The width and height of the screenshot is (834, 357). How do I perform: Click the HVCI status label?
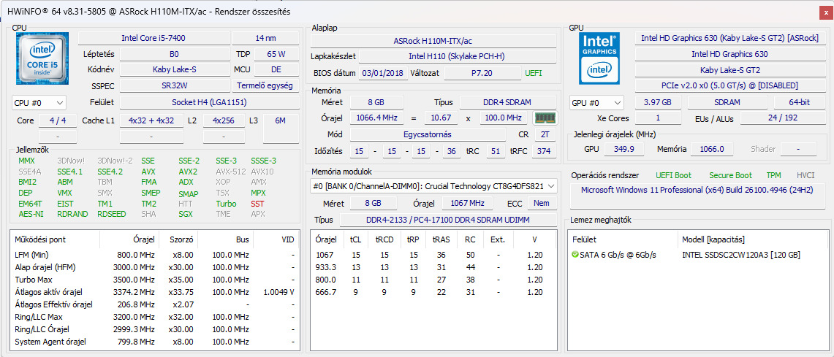(805, 175)
